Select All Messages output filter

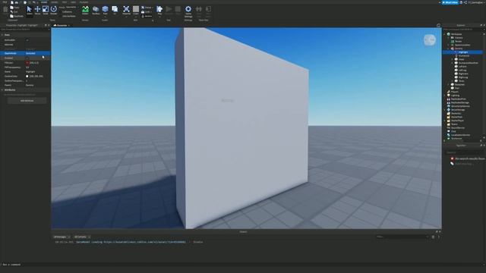tap(62, 237)
